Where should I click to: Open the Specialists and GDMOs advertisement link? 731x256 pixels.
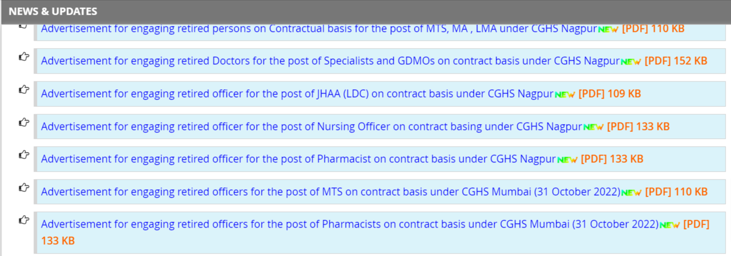330,61
